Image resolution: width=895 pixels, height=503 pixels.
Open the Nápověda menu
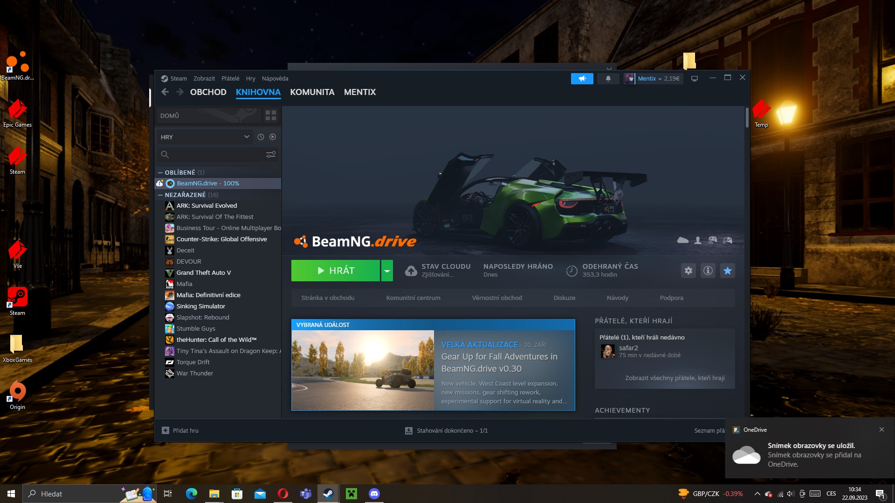275,79
